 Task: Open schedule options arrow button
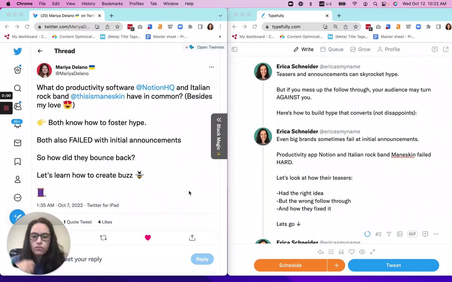[x=336, y=265]
